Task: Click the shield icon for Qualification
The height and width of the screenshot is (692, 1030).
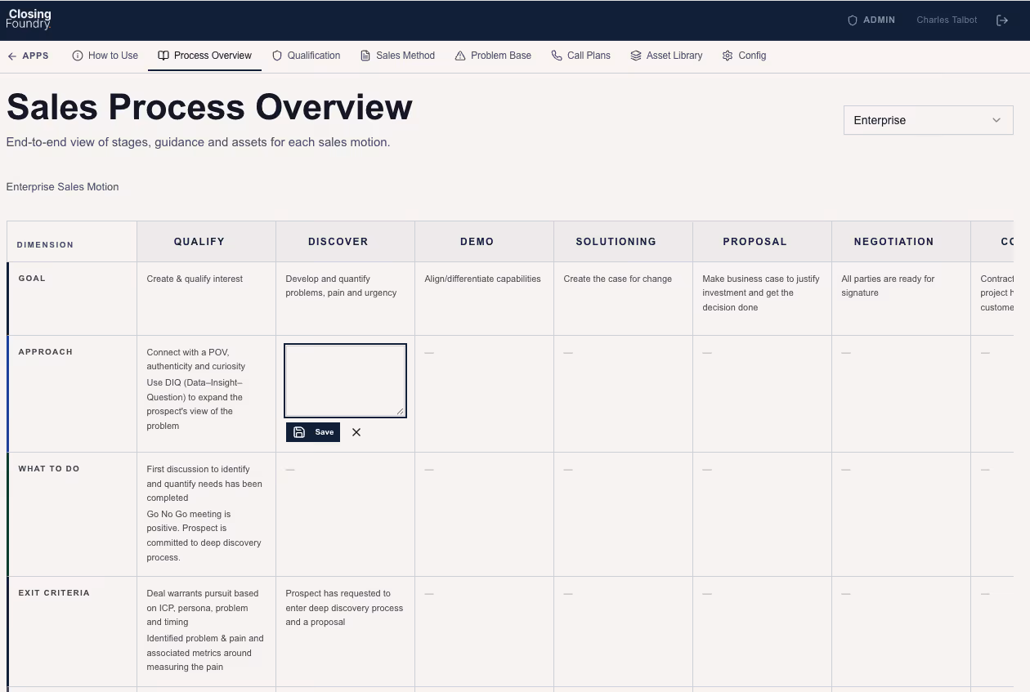Action: pyautogui.click(x=277, y=56)
